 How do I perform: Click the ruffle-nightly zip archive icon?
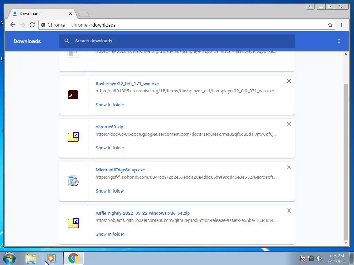click(73, 223)
